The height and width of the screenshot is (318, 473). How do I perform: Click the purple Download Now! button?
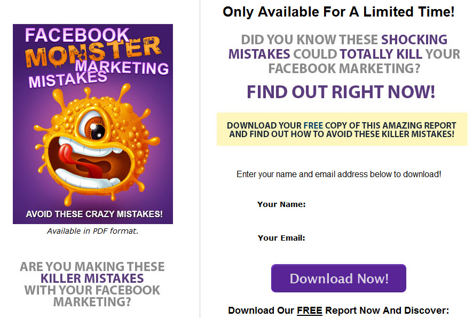(338, 278)
